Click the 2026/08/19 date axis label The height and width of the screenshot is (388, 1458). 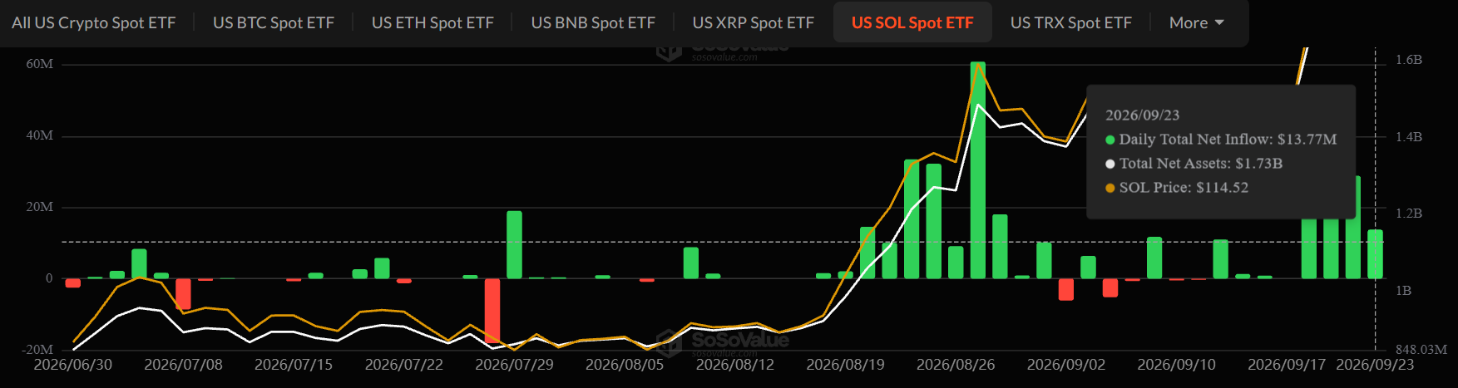[x=846, y=365]
